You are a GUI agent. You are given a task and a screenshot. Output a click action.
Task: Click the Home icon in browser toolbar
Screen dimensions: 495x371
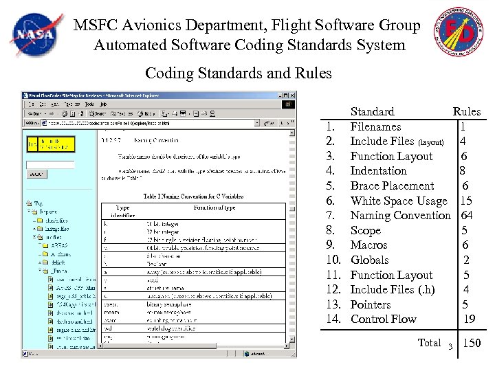click(x=81, y=113)
